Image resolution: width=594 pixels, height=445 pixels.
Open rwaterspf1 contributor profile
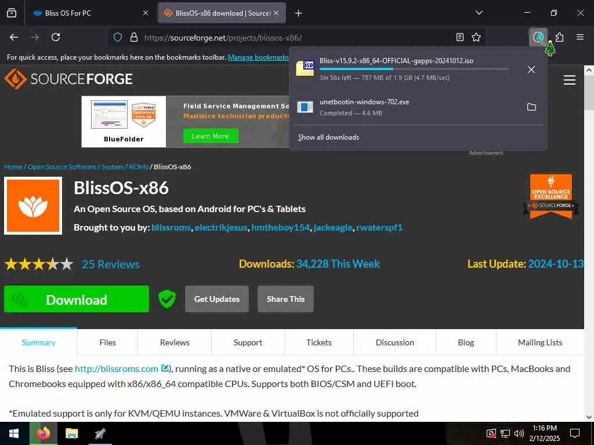[x=379, y=227]
